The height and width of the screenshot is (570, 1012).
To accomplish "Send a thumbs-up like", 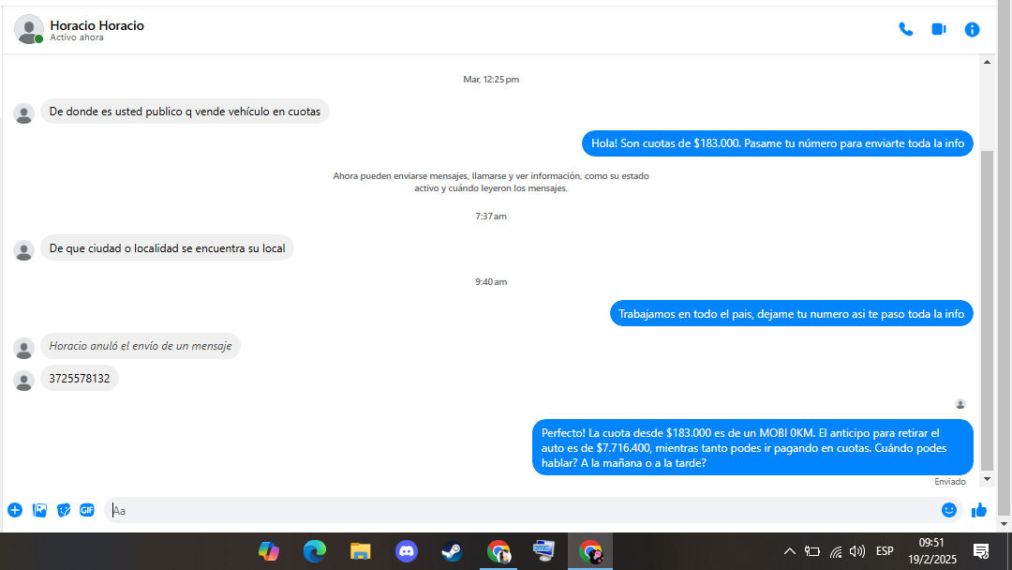I will point(979,510).
